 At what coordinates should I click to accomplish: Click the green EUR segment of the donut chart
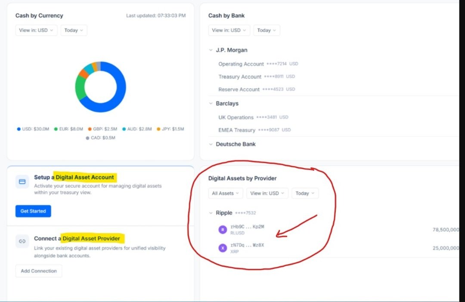pyautogui.click(x=80, y=88)
